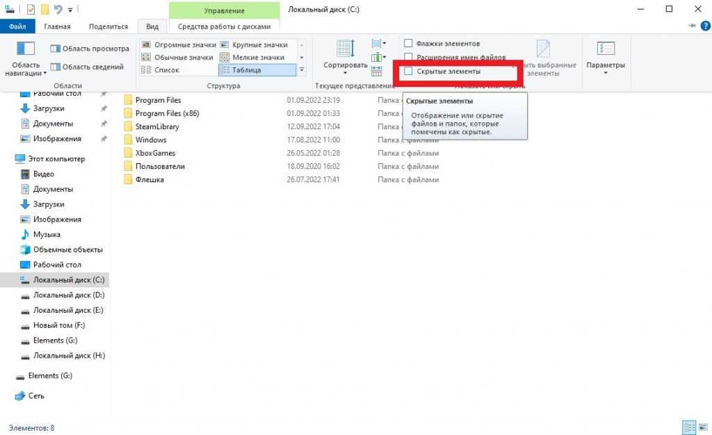
Task: Toggle Preview pane (Область просмотра)
Action: click(x=90, y=49)
